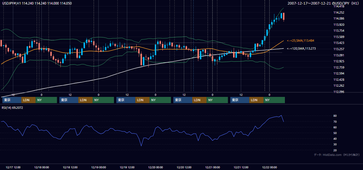Click the RSI 70 level label
Image resolution: width=363 pixels, height=170 pixels.
335,122
